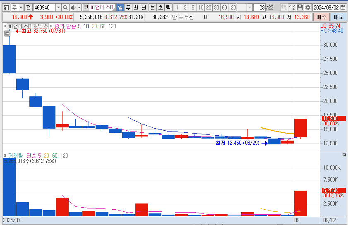This screenshot has height=225, width=348.
Task: Open the calendar date picker icon
Action: [x=343, y=8]
